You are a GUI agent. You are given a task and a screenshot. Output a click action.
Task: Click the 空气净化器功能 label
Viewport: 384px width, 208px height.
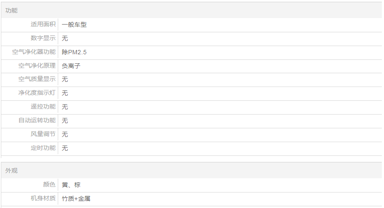34,52
